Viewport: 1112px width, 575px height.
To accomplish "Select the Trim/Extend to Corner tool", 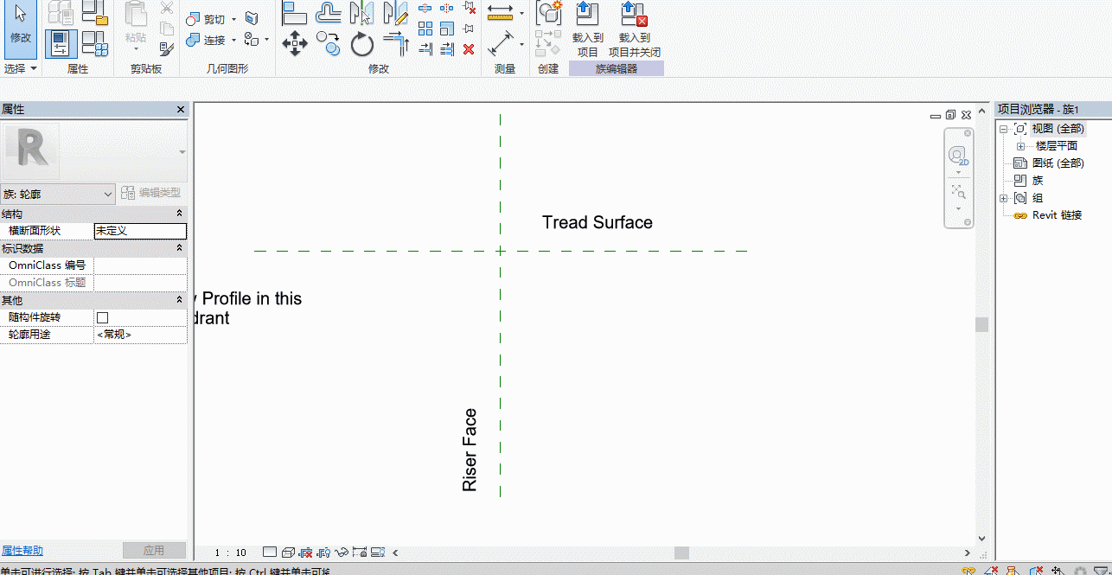I will pyautogui.click(x=395, y=43).
